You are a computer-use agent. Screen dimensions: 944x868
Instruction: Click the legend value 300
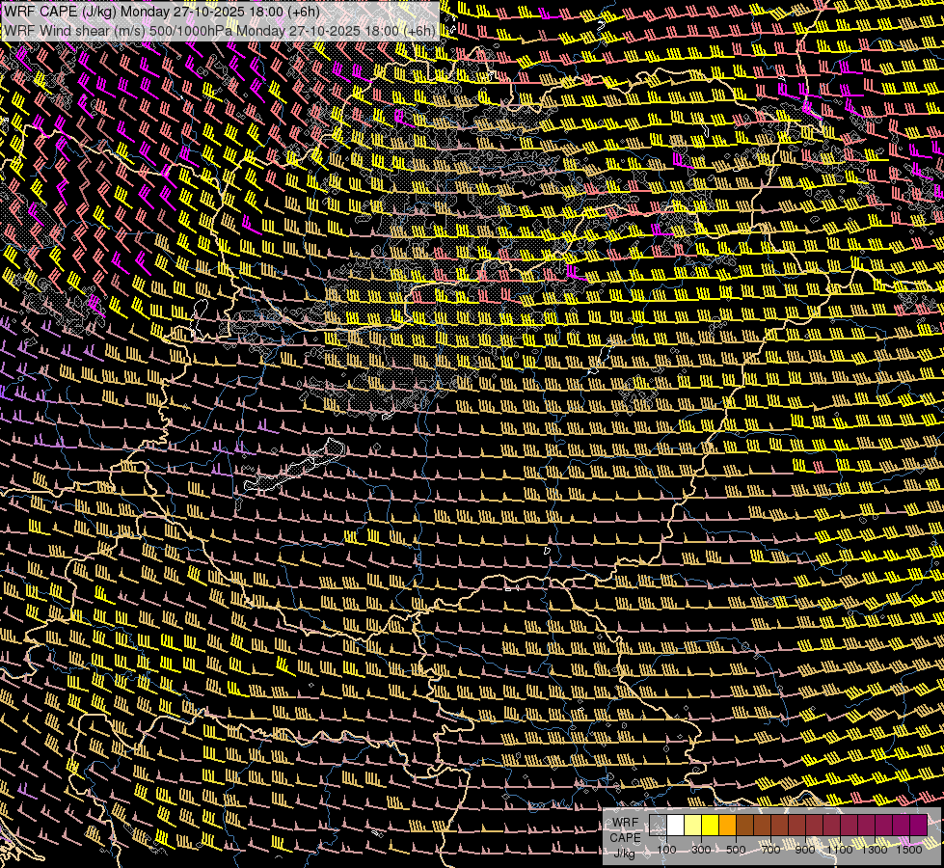(x=701, y=850)
